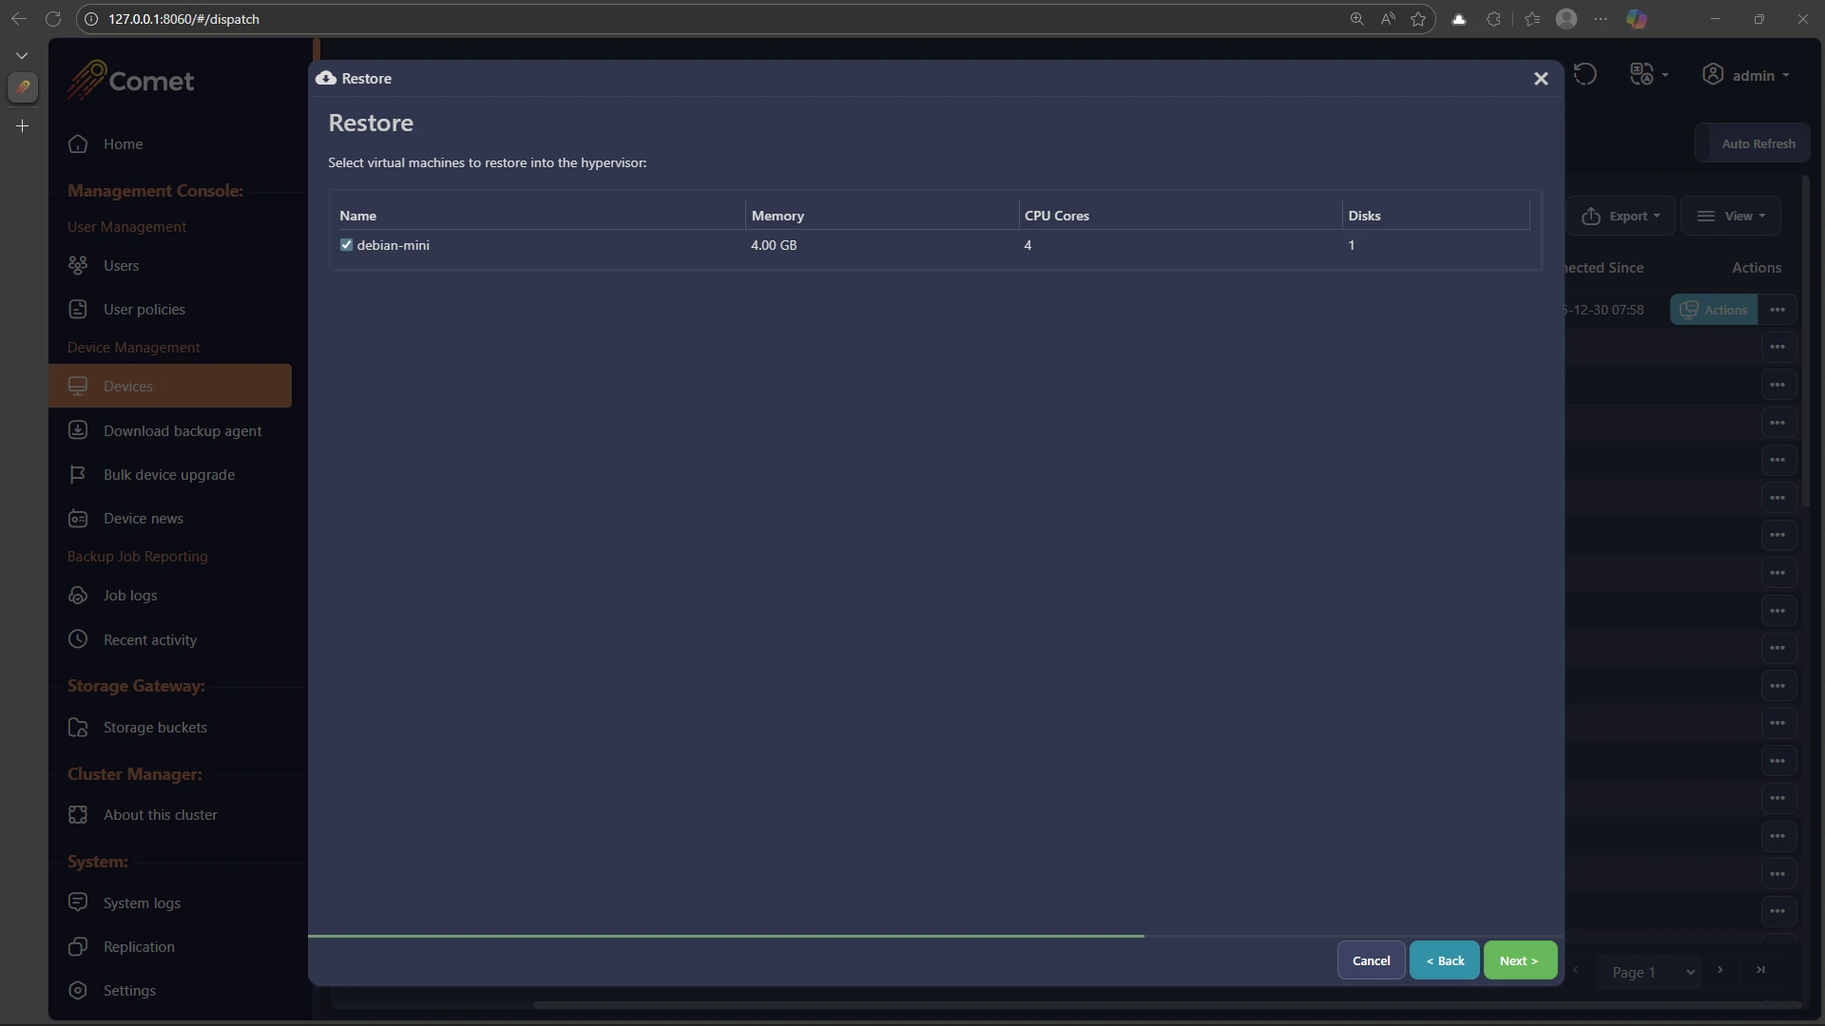The image size is (1825, 1026).
Task: Click the System logs icon
Action: click(78, 902)
